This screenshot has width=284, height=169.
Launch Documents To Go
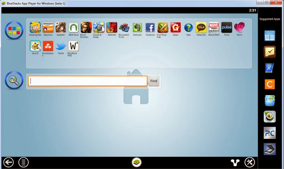[x=124, y=27]
